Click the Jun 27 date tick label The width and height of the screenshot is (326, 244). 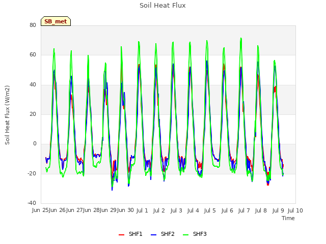click(75, 210)
